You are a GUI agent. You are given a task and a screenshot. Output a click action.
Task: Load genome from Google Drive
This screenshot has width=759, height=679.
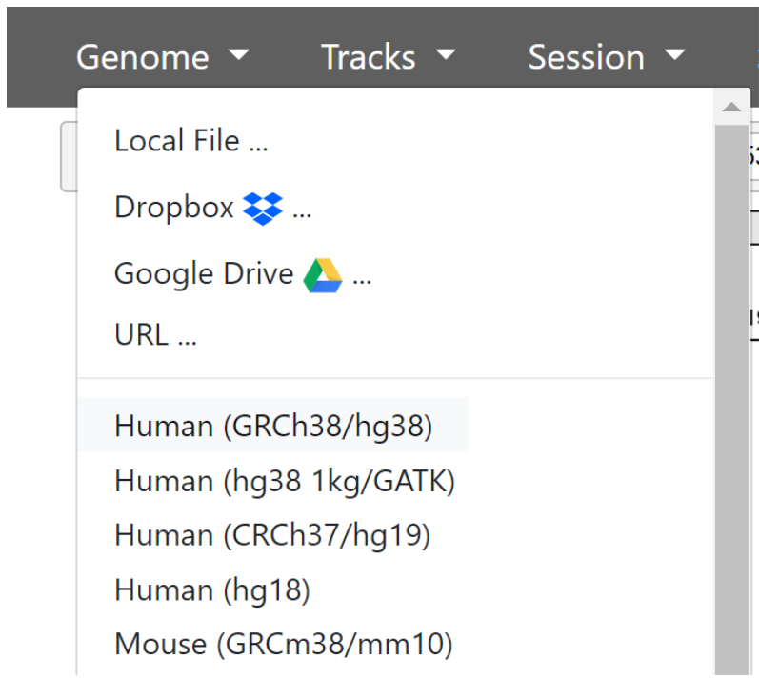tap(204, 274)
